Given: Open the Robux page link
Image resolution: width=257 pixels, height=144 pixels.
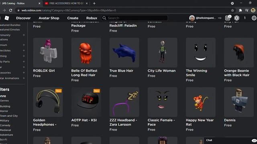Looking at the screenshot, I should click(92, 18).
